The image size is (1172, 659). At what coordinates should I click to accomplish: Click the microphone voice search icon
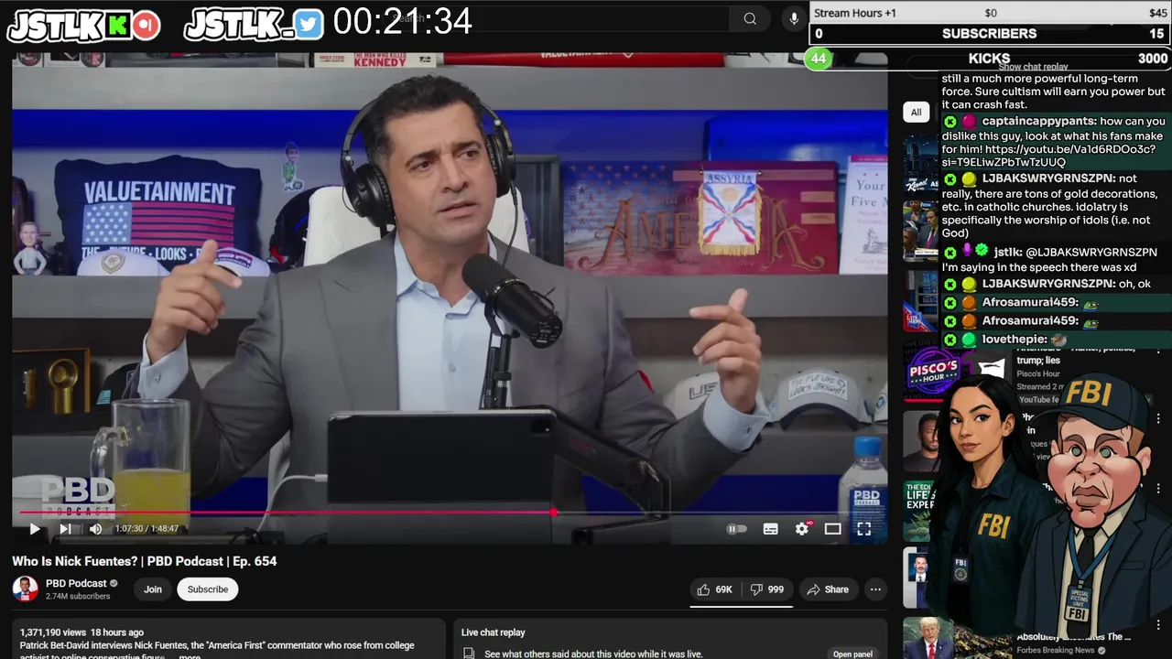coord(794,19)
